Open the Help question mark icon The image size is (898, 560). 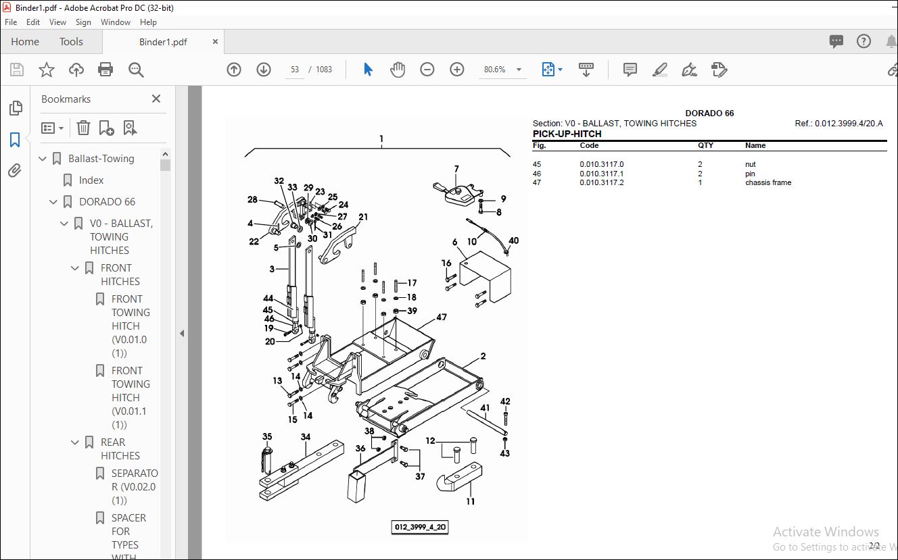[x=864, y=41]
